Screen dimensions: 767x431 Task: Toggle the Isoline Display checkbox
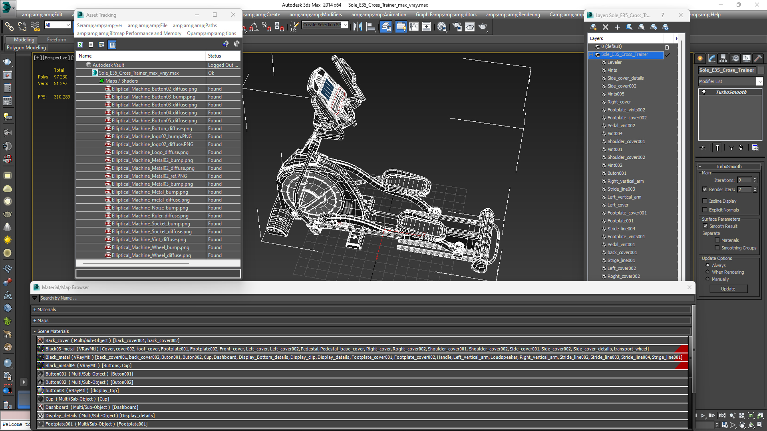[705, 201]
